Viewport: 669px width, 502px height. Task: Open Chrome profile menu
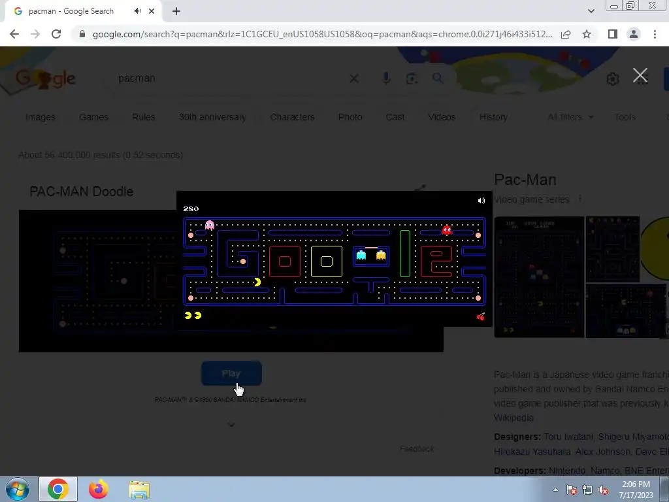click(634, 34)
